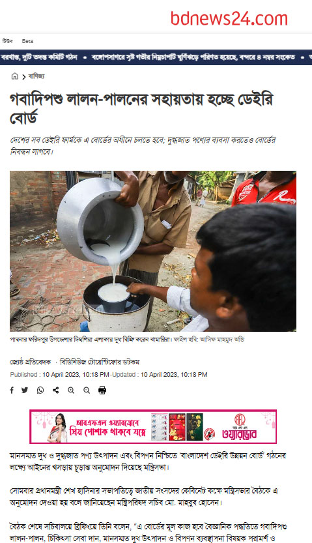Click the breadcrumb chevron separator arrow
312x543 pixels.
[x=24, y=77]
